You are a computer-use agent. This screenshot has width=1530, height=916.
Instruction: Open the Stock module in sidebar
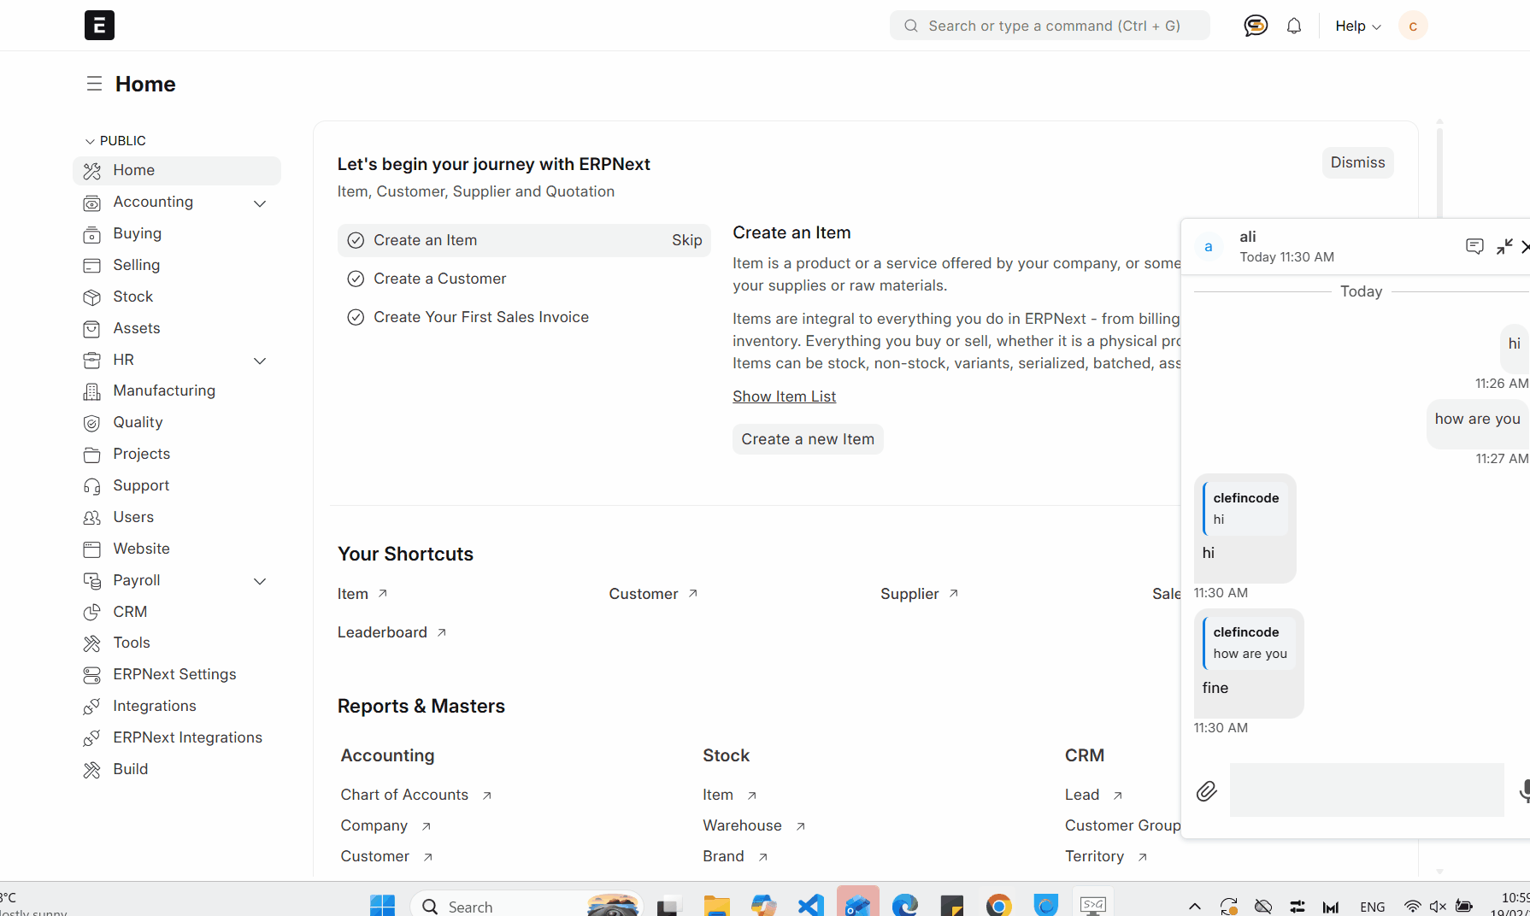coord(133,297)
